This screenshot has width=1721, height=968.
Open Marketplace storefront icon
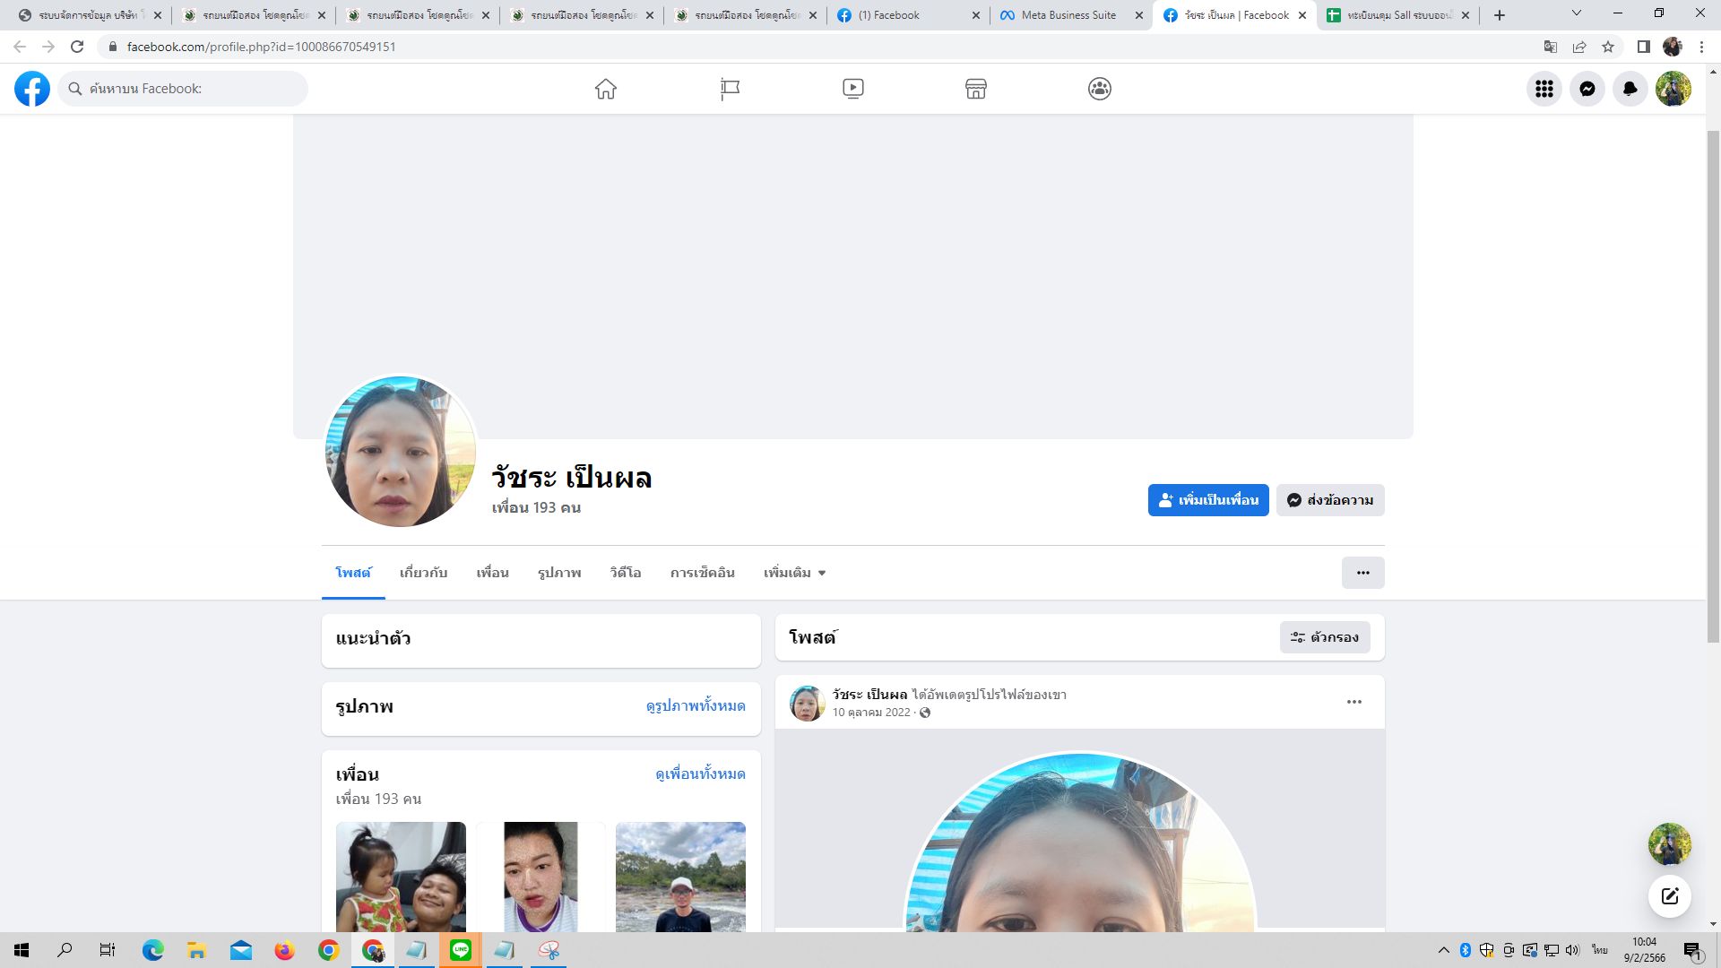point(975,89)
